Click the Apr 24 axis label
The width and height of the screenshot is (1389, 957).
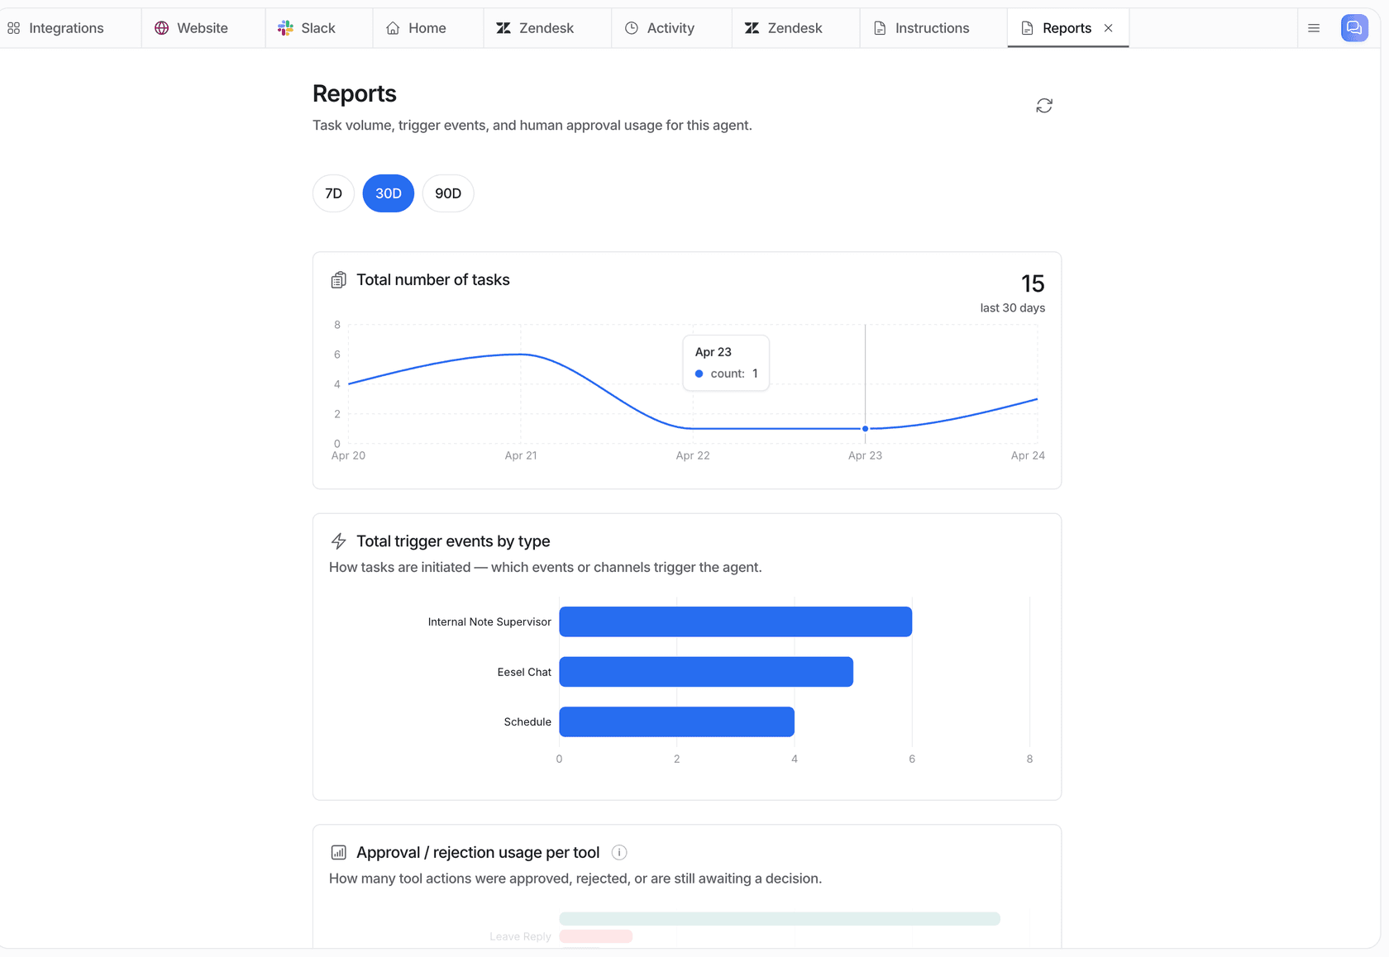(1028, 455)
